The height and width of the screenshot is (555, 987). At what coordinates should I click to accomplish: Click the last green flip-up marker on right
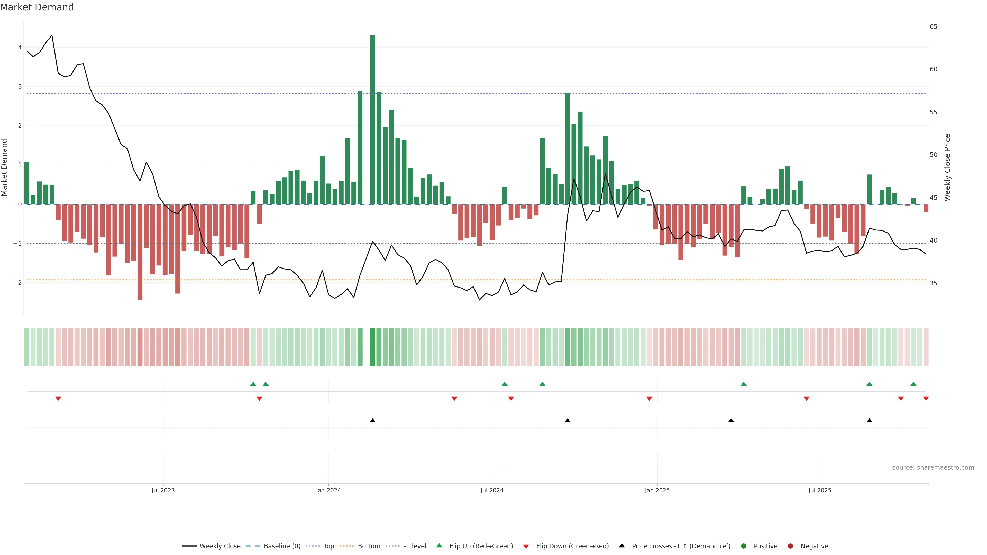(x=913, y=384)
